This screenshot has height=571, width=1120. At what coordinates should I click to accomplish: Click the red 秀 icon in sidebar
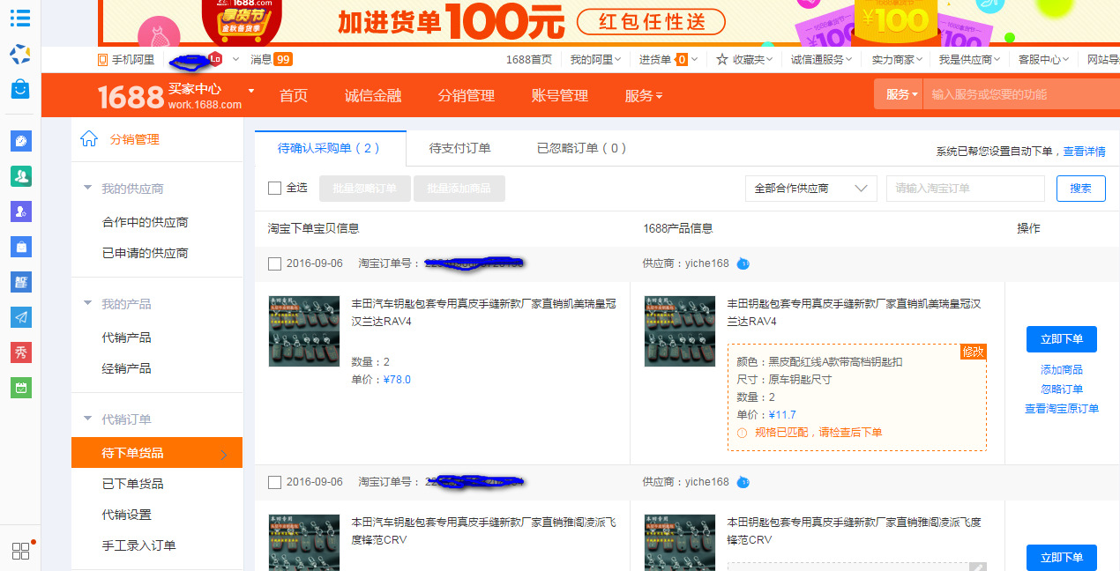pyautogui.click(x=20, y=352)
